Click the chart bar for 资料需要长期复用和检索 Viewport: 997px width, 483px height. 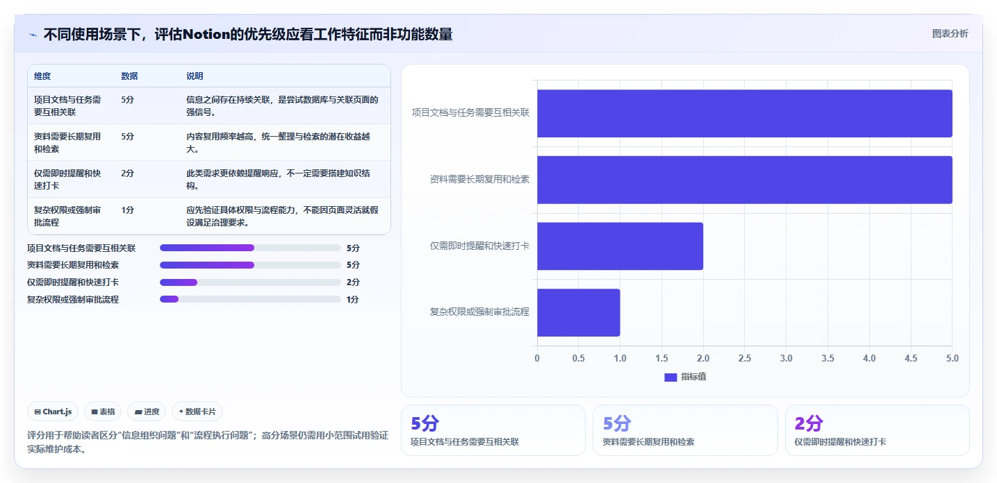[744, 180]
